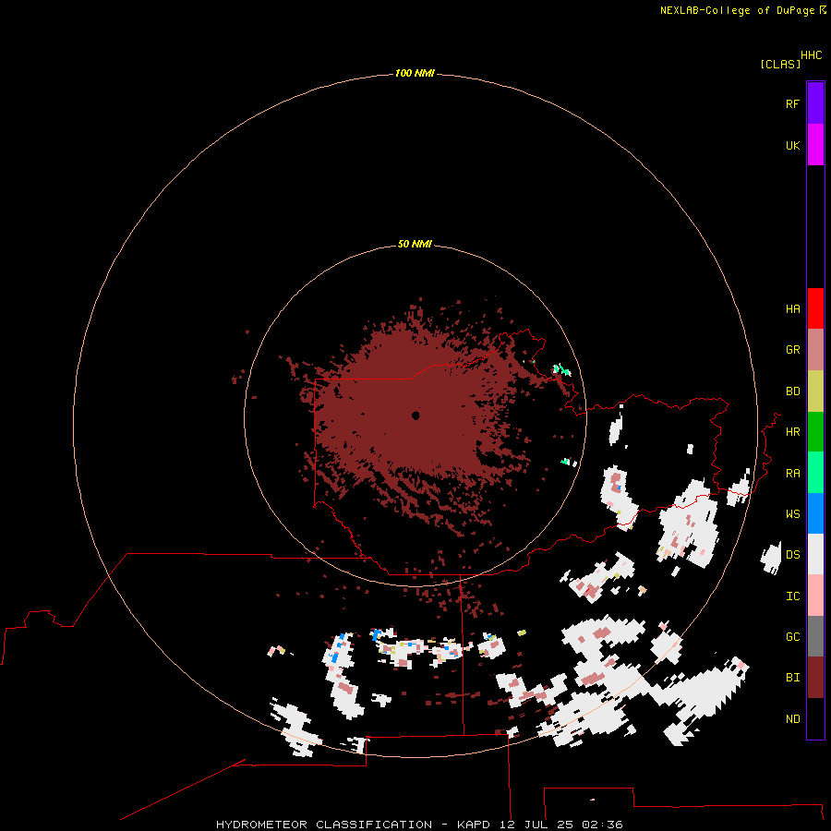Click the ND legend label
Screen dimensions: 831x831
[792, 719]
